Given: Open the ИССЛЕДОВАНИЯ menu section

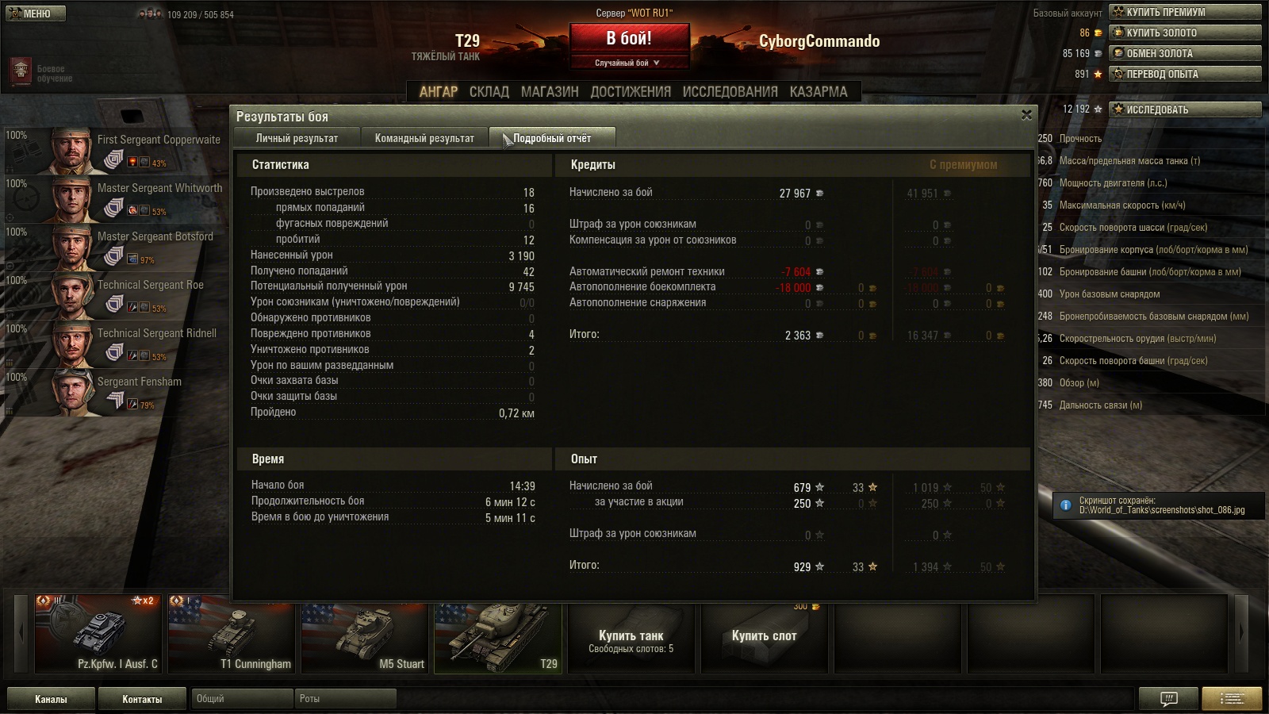Looking at the screenshot, I should click(730, 92).
